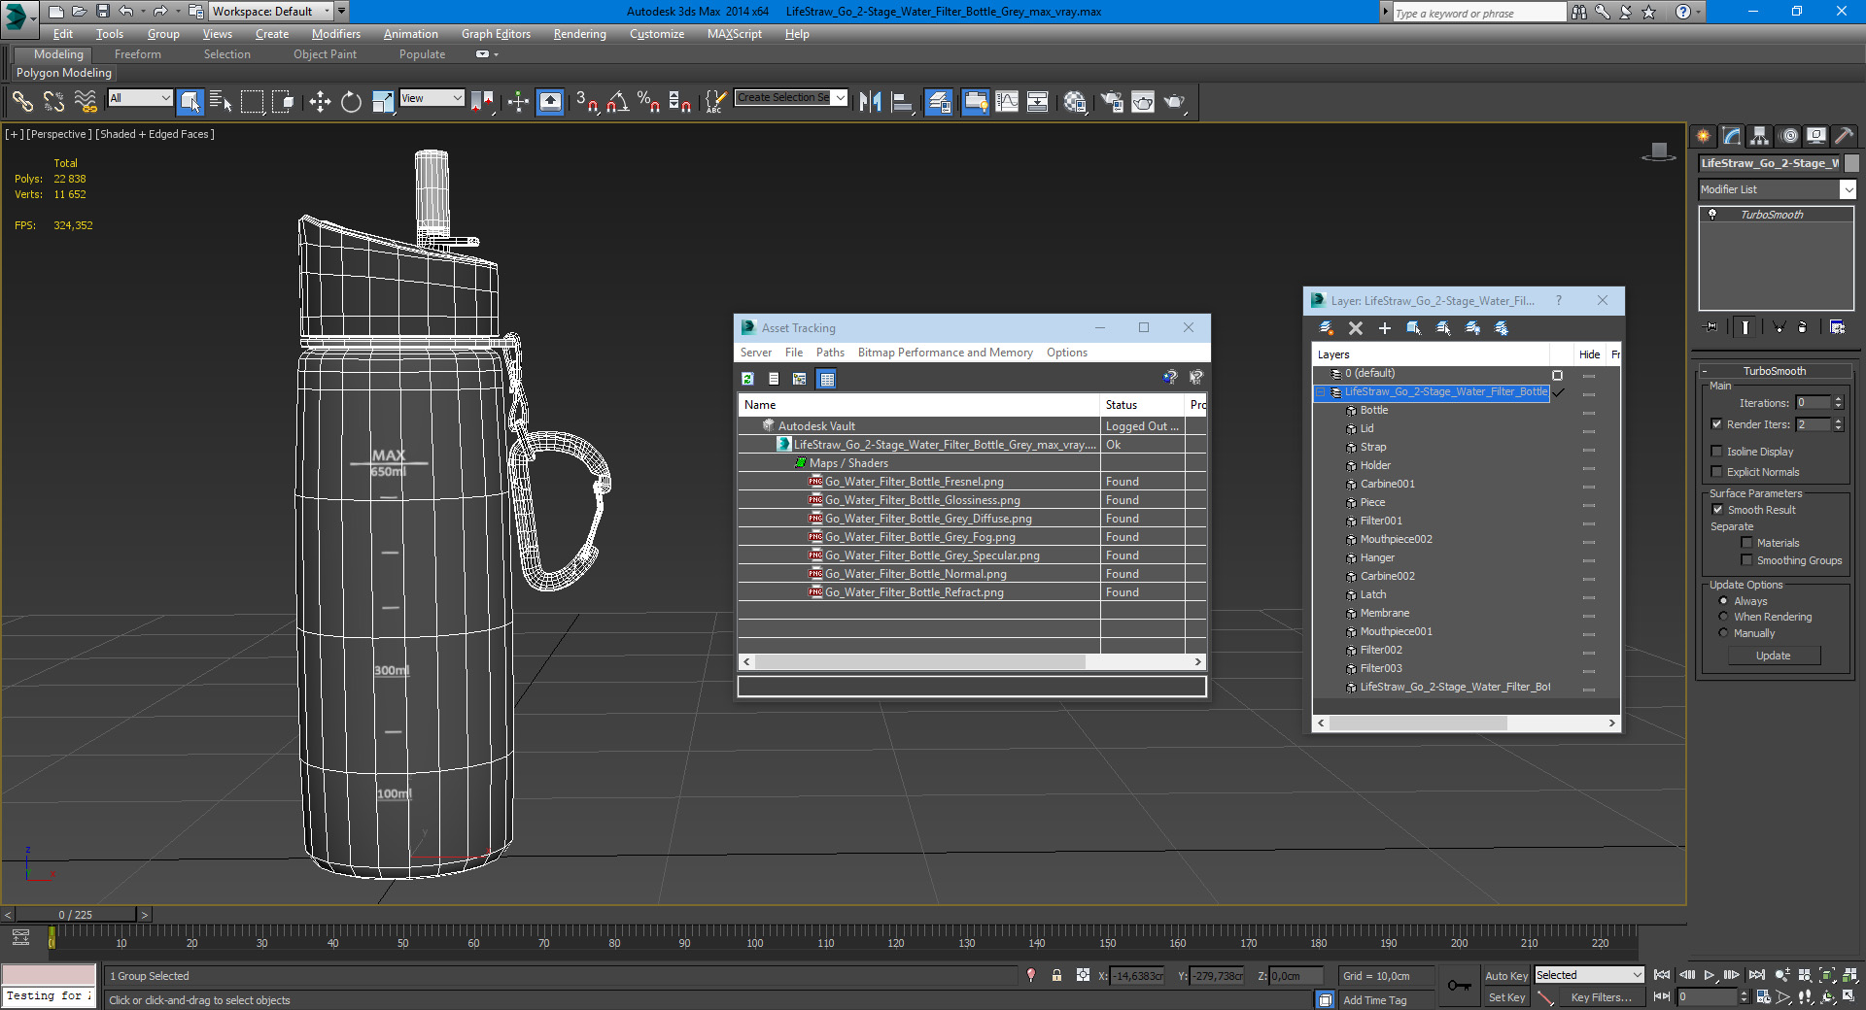This screenshot has width=1866, height=1010.
Task: Activate the Select Object tool
Action: tap(190, 101)
